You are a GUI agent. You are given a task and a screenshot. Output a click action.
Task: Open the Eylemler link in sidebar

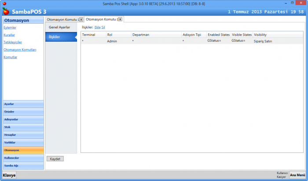click(10, 27)
